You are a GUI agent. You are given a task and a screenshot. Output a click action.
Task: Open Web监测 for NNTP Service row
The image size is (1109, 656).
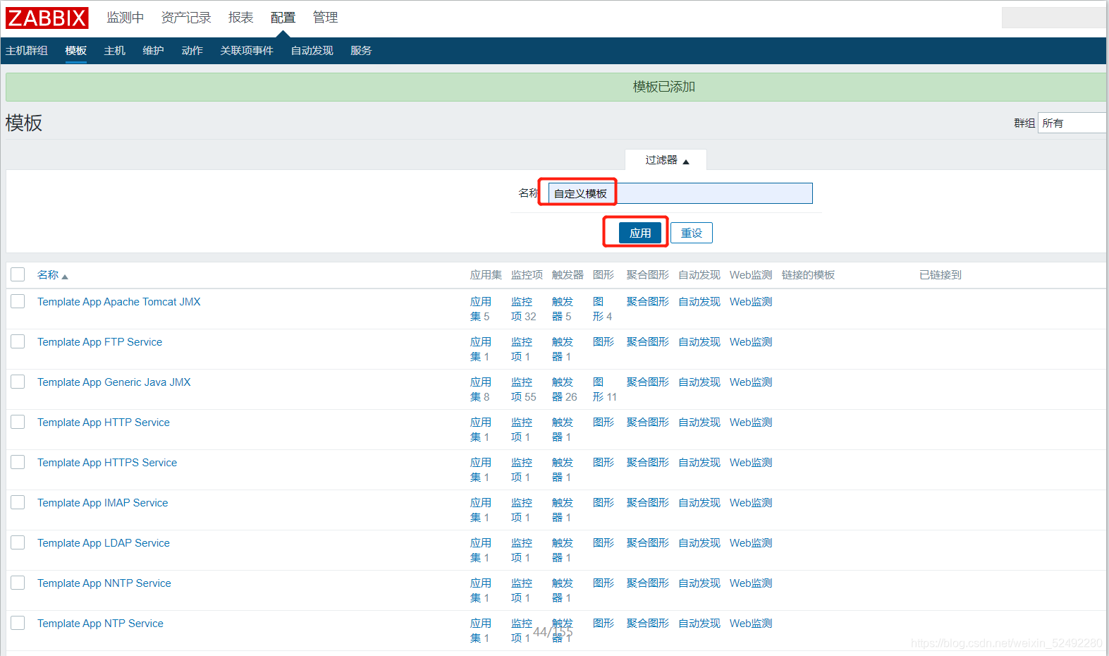(x=751, y=583)
